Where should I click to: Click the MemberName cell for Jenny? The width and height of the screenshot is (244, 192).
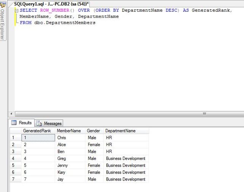pyautogui.click(x=62, y=165)
